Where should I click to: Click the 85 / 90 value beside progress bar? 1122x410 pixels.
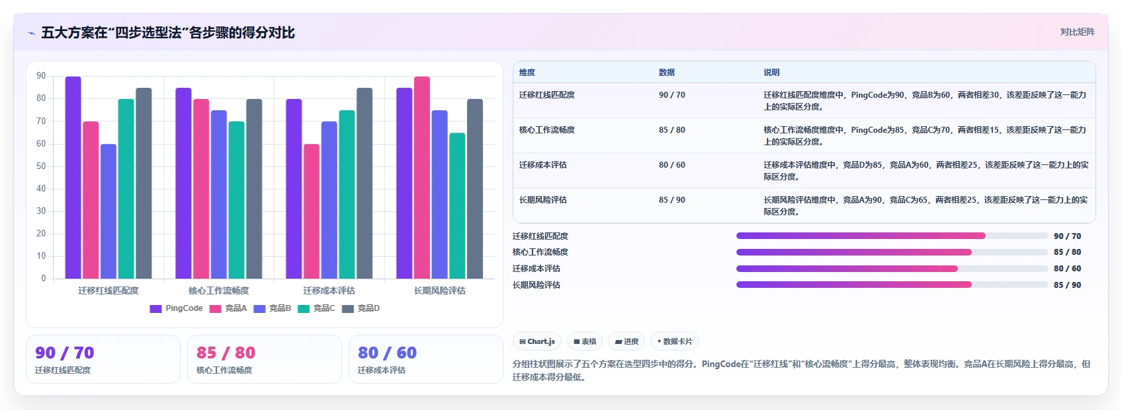pos(1067,285)
